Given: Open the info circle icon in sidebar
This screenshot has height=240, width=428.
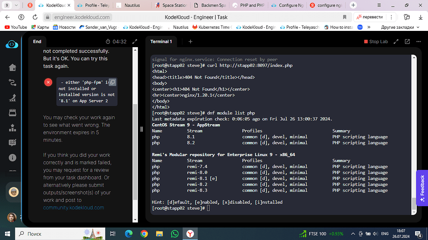Looking at the screenshot, I should coord(12,158).
